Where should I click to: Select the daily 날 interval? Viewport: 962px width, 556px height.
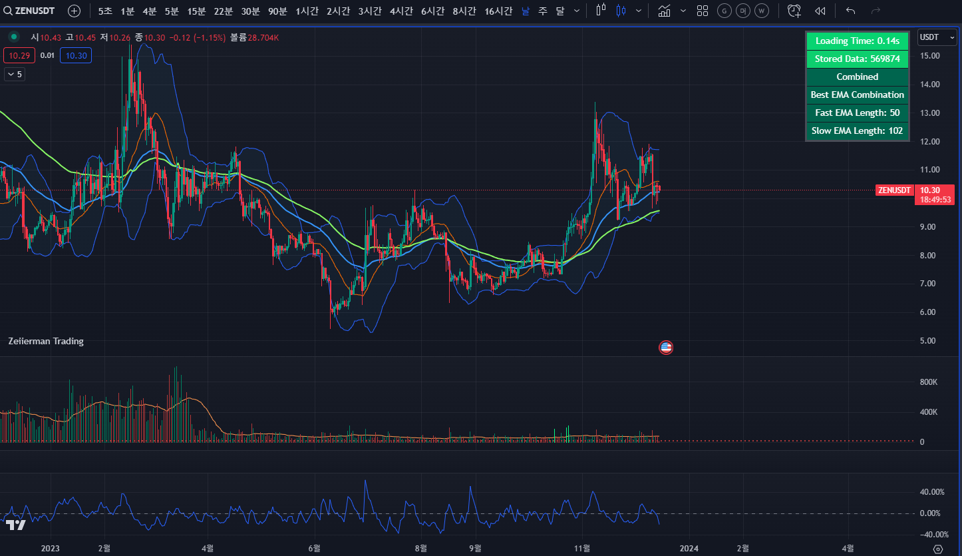[526, 11]
